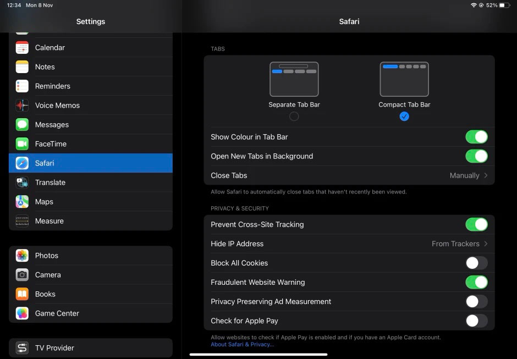Open the Game Center icon
Image resolution: width=517 pixels, height=359 pixels.
point(22,313)
